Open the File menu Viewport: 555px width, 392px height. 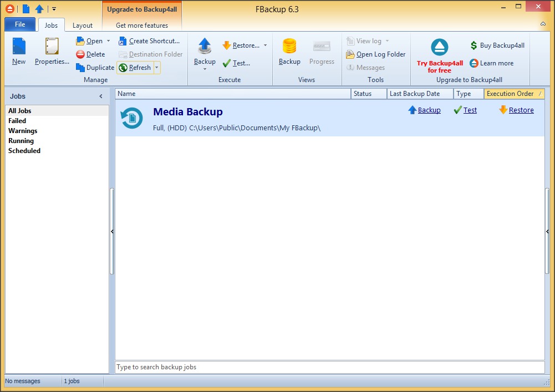20,24
